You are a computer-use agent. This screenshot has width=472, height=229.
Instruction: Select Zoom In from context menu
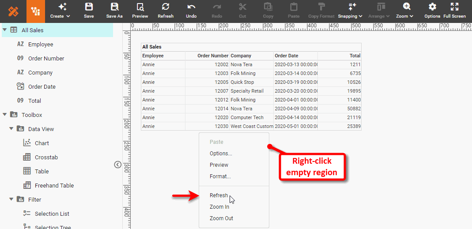click(219, 207)
